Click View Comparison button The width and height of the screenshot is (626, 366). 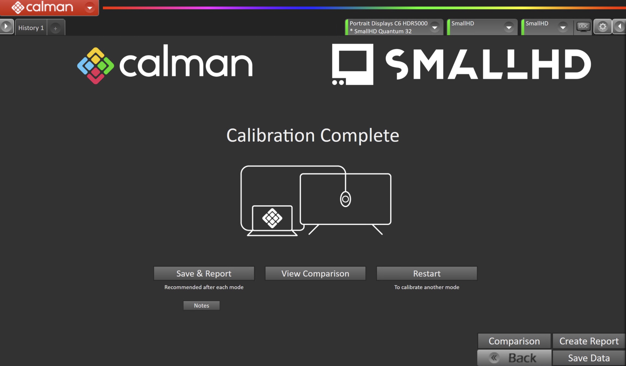point(315,273)
